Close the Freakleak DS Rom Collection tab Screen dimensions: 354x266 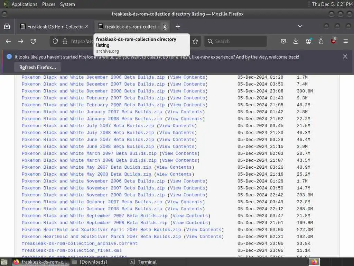click(87, 26)
